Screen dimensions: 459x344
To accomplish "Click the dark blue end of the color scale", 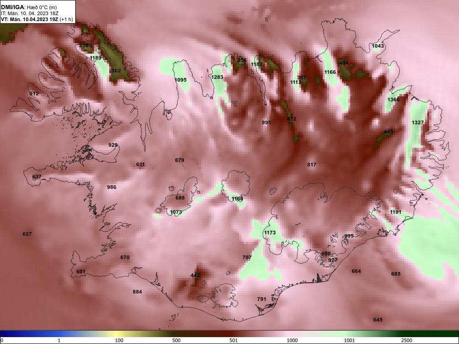I will [4, 334].
